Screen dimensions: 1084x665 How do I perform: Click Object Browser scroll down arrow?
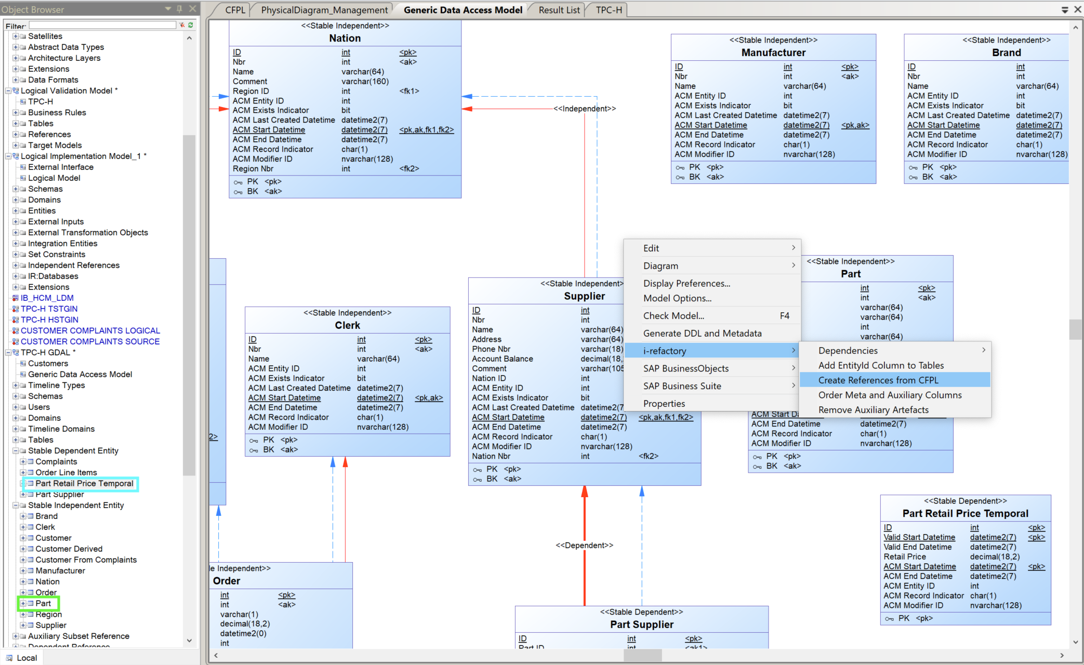[x=189, y=641]
